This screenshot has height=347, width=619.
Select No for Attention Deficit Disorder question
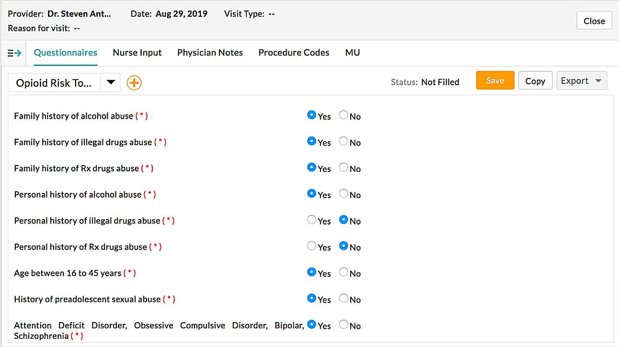tap(344, 325)
